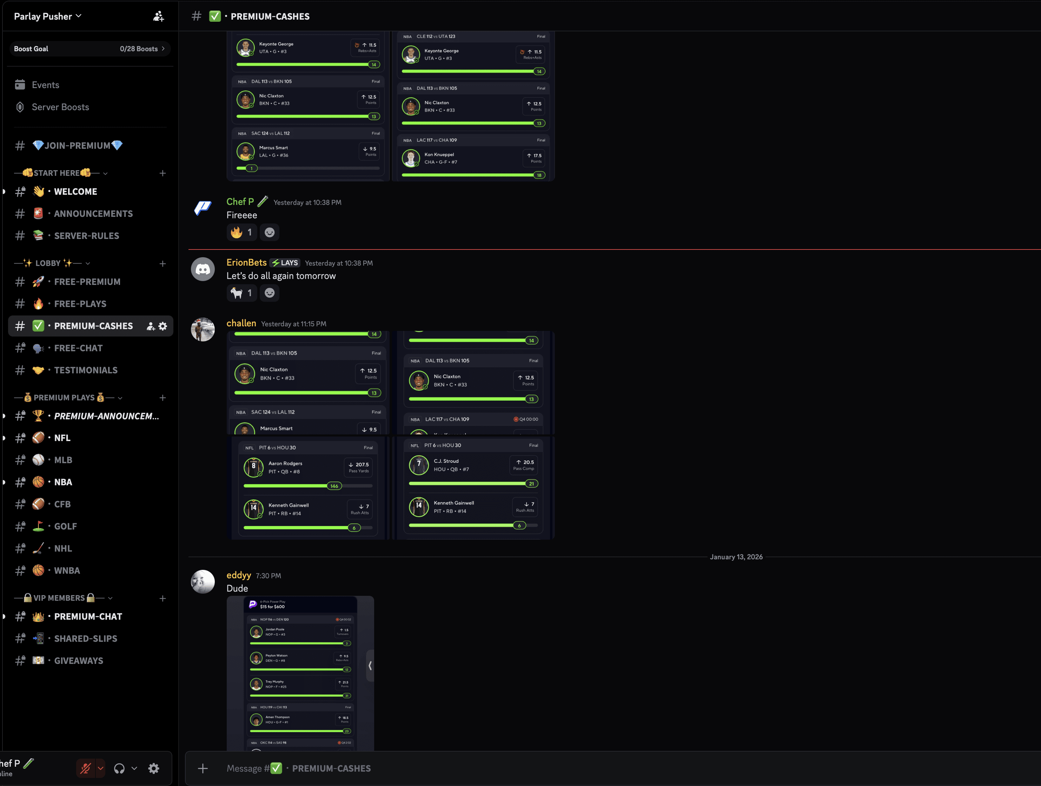The width and height of the screenshot is (1041, 786).
Task: Add reaction to ErionBets' message
Action: [x=269, y=293]
